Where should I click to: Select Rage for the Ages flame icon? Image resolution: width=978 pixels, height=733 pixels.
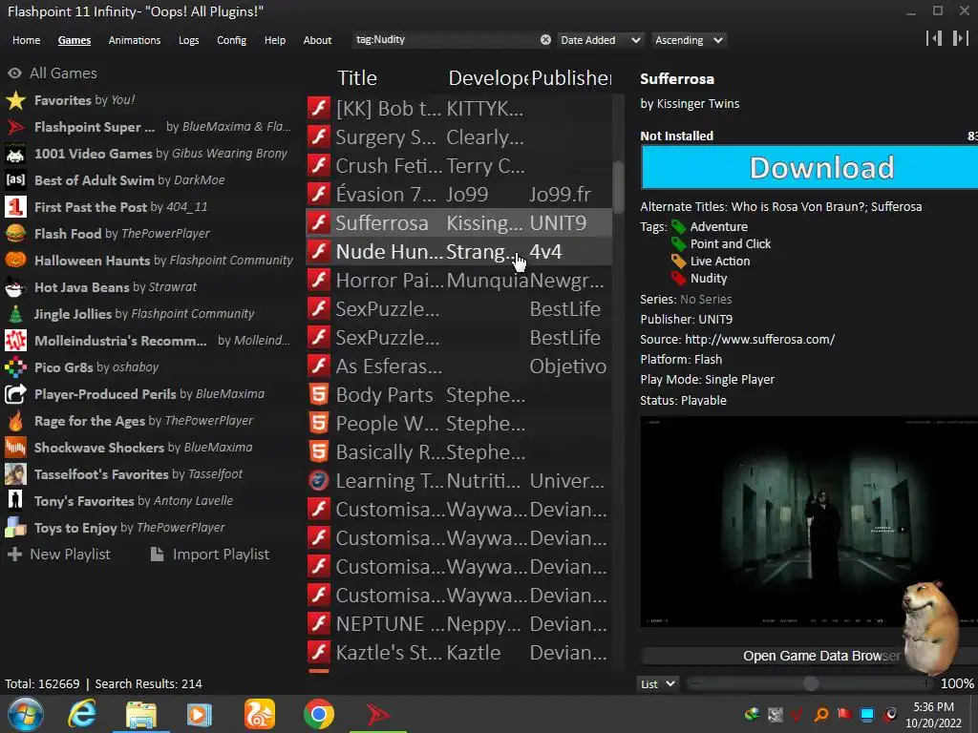15,421
